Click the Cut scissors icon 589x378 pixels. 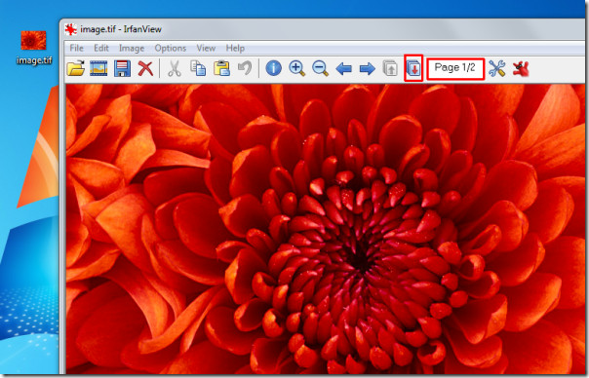(174, 69)
